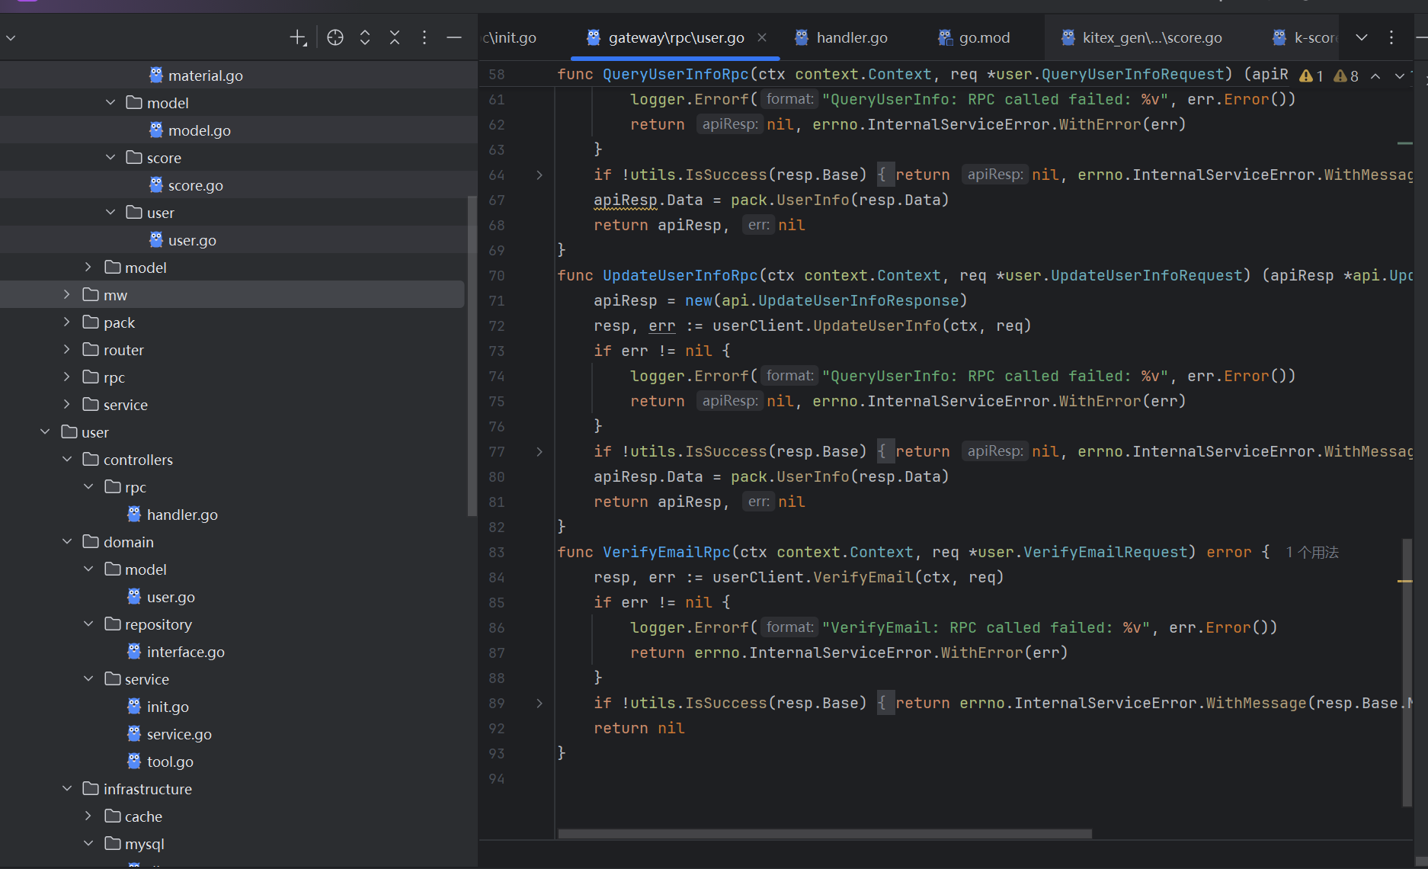Open kitex_gen score.go tab
This screenshot has width=1428, height=869.
[x=1141, y=37]
